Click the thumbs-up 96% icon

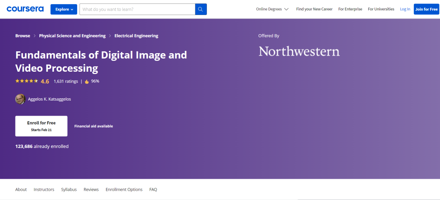87,81
